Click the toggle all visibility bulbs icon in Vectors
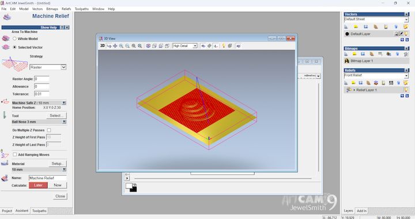The image size is (415, 219). 406,26
